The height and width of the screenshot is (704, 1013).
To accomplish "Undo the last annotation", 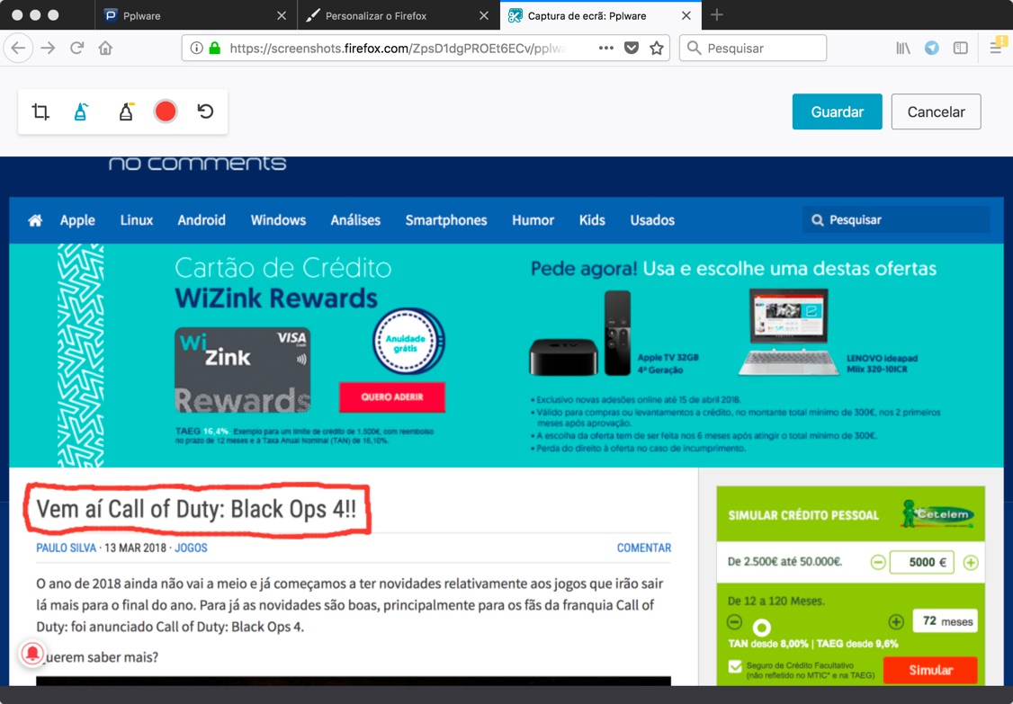I will [206, 111].
